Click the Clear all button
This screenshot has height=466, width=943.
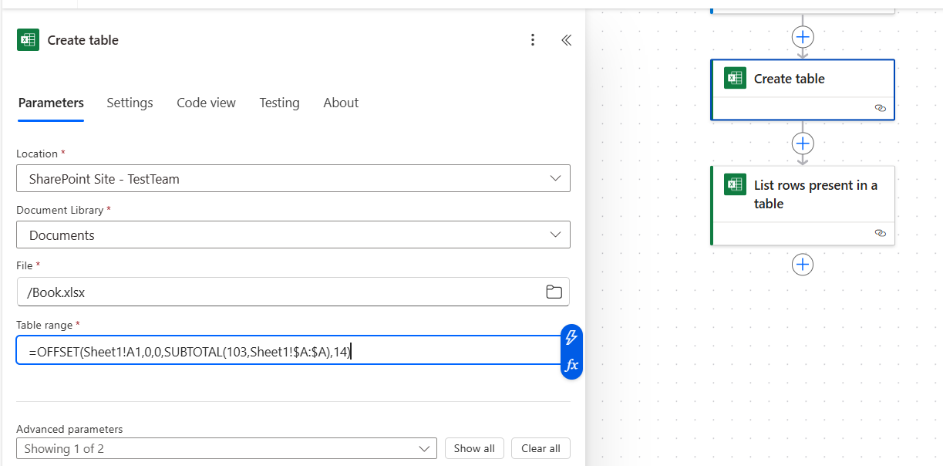(x=541, y=448)
